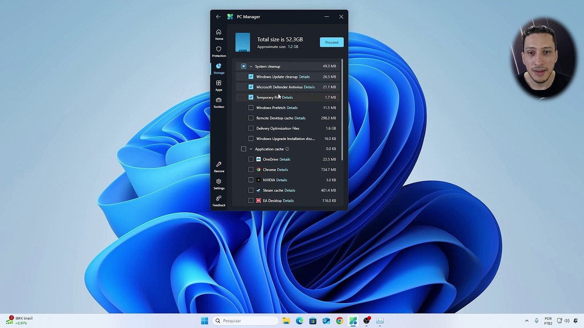Open the Protection section

[x=219, y=51]
